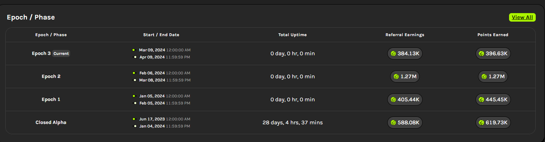
Task: Click the Closed Alpha uptime value
Action: (x=292, y=123)
